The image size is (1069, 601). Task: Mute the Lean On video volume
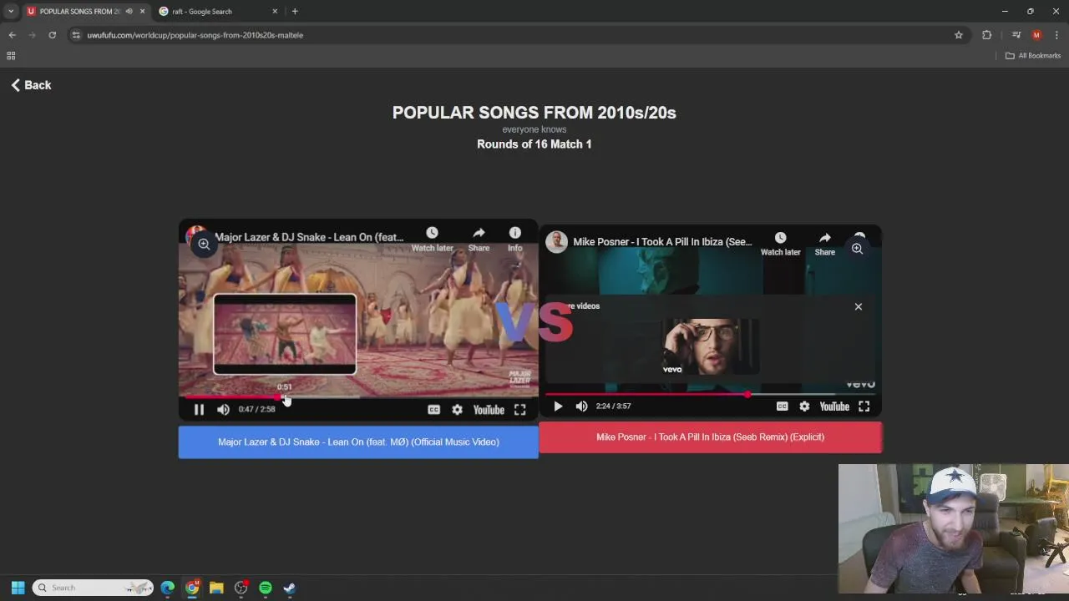pyautogui.click(x=223, y=409)
